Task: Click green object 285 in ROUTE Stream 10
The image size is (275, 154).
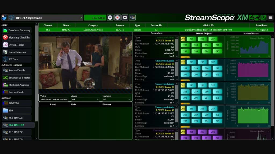Action: click(191, 39)
